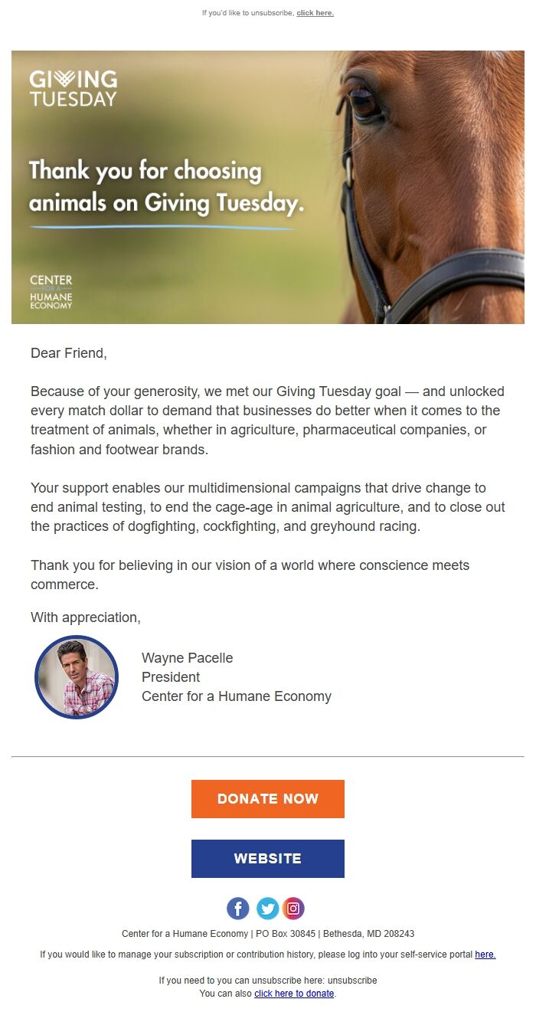Screen dimensions: 536x1012
Task: Click the 'unsubscribe' text near the bottom
Action: point(348,980)
